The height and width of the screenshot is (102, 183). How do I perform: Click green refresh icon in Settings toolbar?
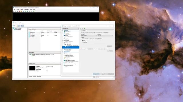point(85,28)
